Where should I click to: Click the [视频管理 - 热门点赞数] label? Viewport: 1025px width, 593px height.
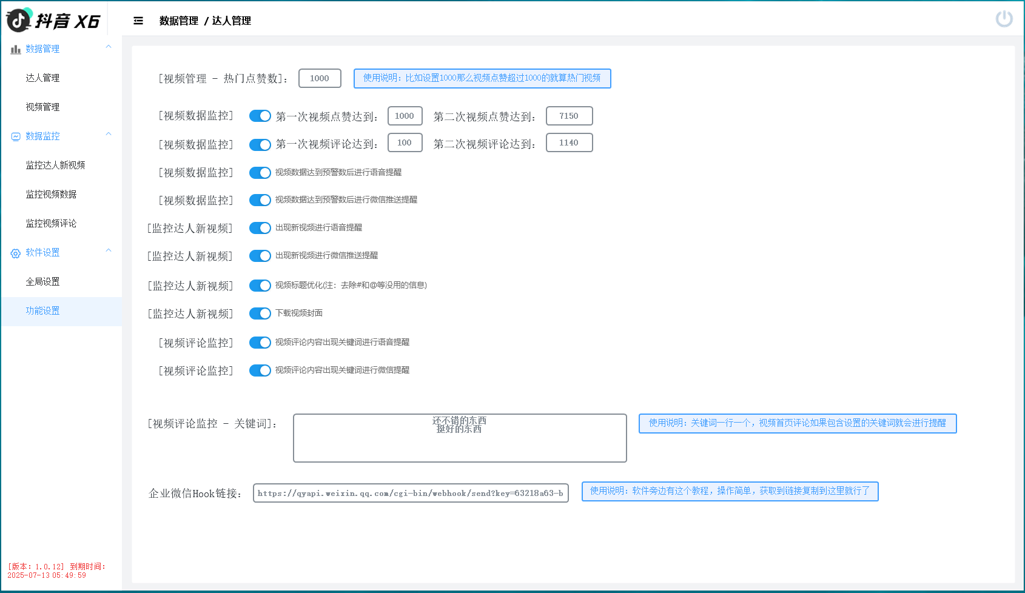click(223, 79)
